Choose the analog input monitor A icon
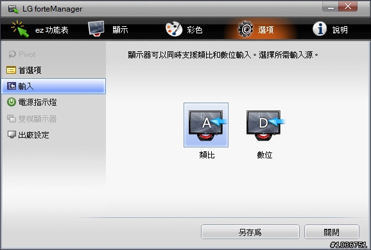Screen dimensions: 371x250 pos(206,125)
